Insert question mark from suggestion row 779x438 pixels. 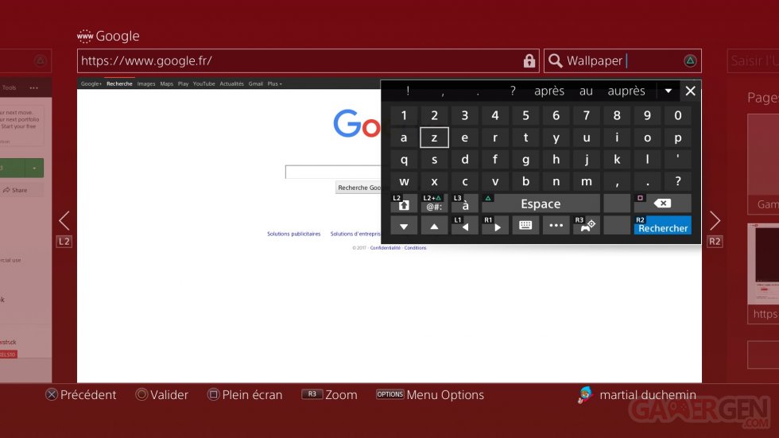pos(513,91)
